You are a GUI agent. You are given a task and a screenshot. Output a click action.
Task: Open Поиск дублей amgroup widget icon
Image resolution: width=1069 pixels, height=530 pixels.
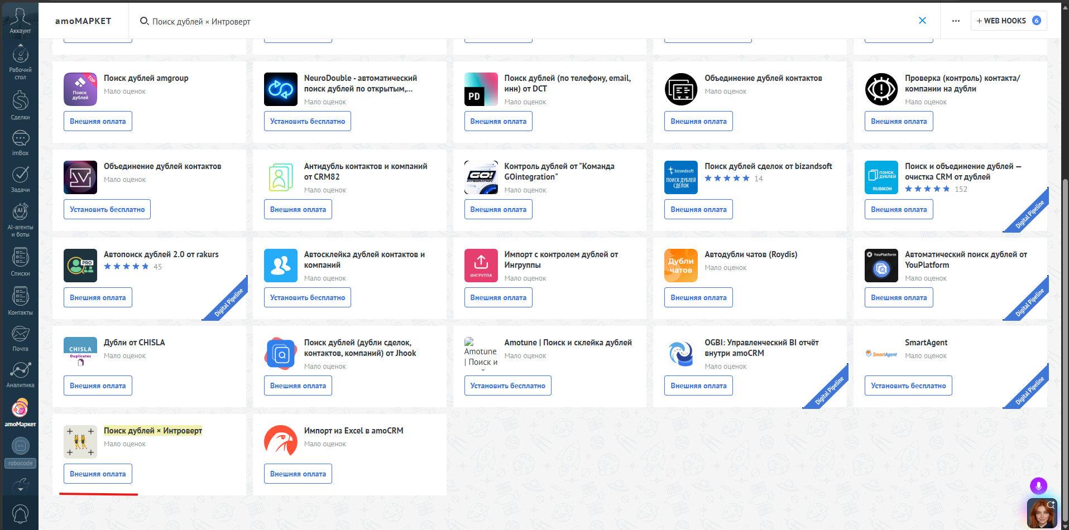tap(80, 89)
